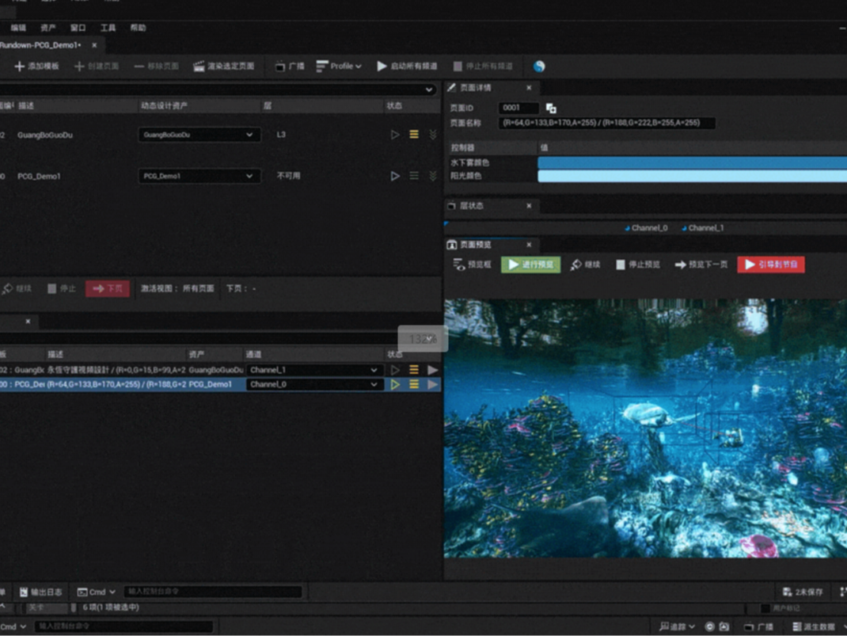Click the 广播 broadcast icon in the toolbar
This screenshot has width=847, height=636.
[281, 67]
